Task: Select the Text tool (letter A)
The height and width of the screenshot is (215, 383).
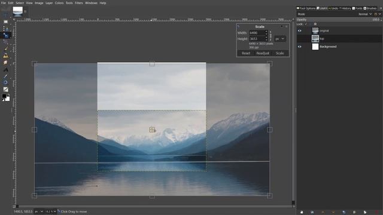Action: (x=5, y=70)
